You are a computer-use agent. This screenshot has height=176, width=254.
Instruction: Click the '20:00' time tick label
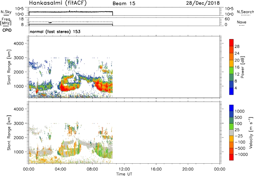click(188, 169)
